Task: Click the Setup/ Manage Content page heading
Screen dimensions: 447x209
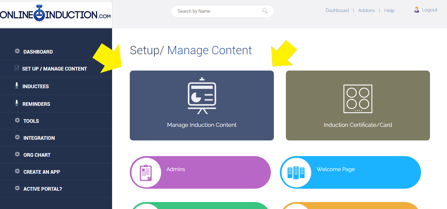Action: point(191,50)
